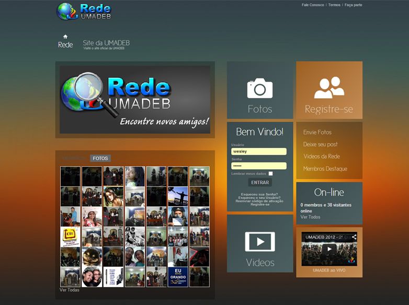Viewport: 409px width, 305px height.
Task: Open the black-and-white sunglasses photo thumbnail
Action: tap(135, 237)
